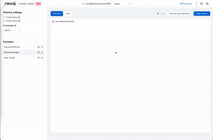Open the neo4j database selector dropdown
The height and width of the screenshot is (140, 213).
point(122,4)
